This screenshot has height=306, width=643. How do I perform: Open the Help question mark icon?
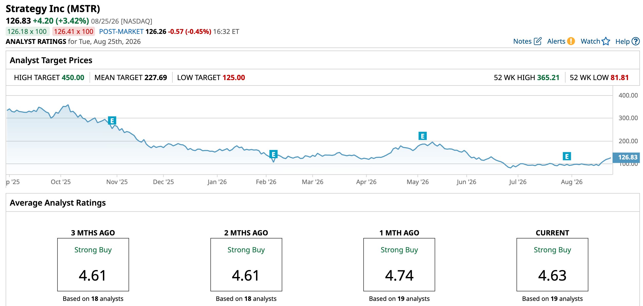[x=636, y=41]
